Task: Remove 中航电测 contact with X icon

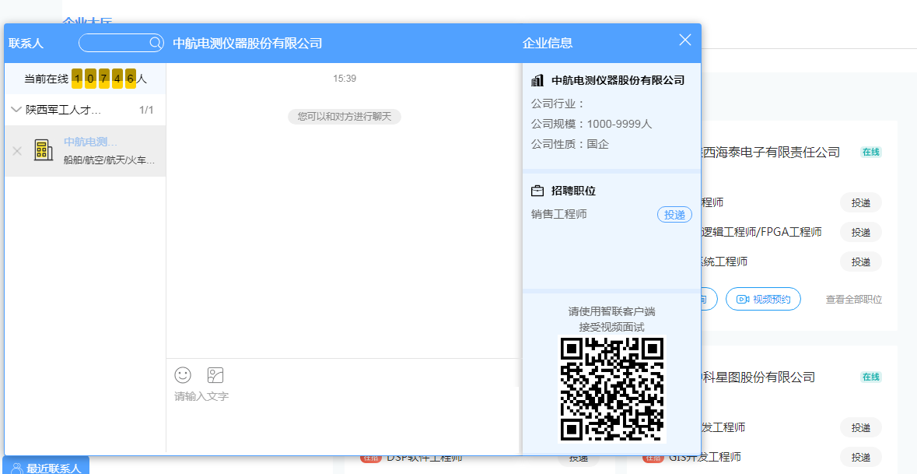Action: pos(17,151)
